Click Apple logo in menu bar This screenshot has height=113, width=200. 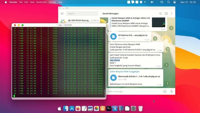coord(6,2)
